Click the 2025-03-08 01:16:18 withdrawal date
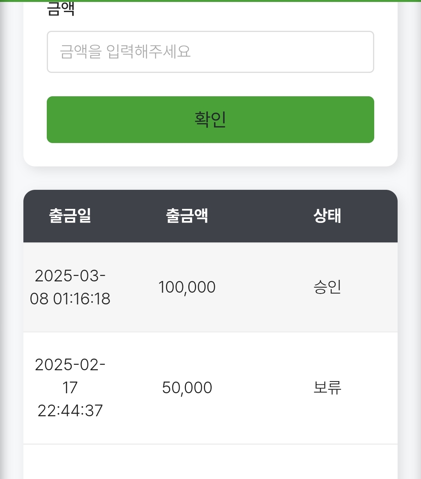 [x=70, y=287]
